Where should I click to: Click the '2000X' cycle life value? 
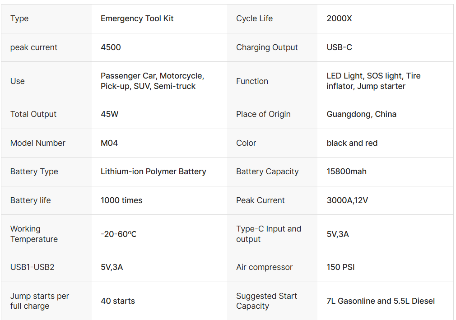tap(339, 19)
